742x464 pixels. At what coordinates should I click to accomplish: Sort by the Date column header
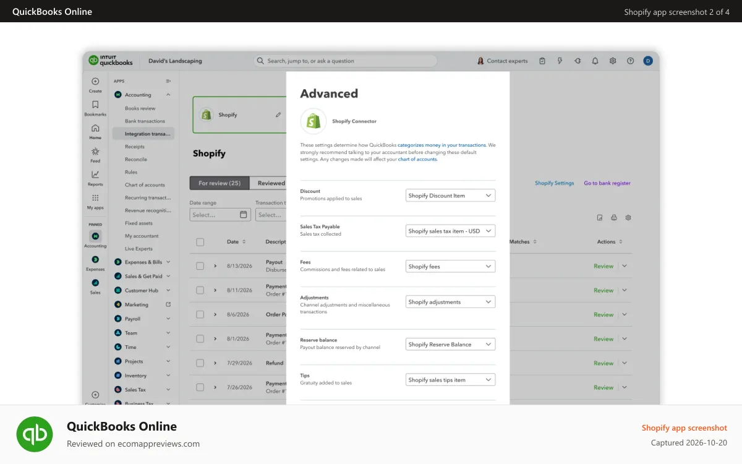[236, 242]
